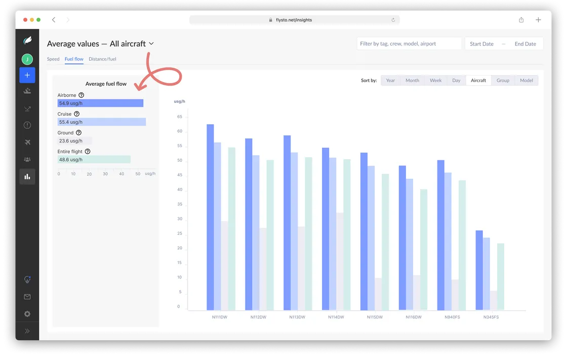Open the flights landing plane icon
This screenshot has width=567, height=361.
coord(27,91)
